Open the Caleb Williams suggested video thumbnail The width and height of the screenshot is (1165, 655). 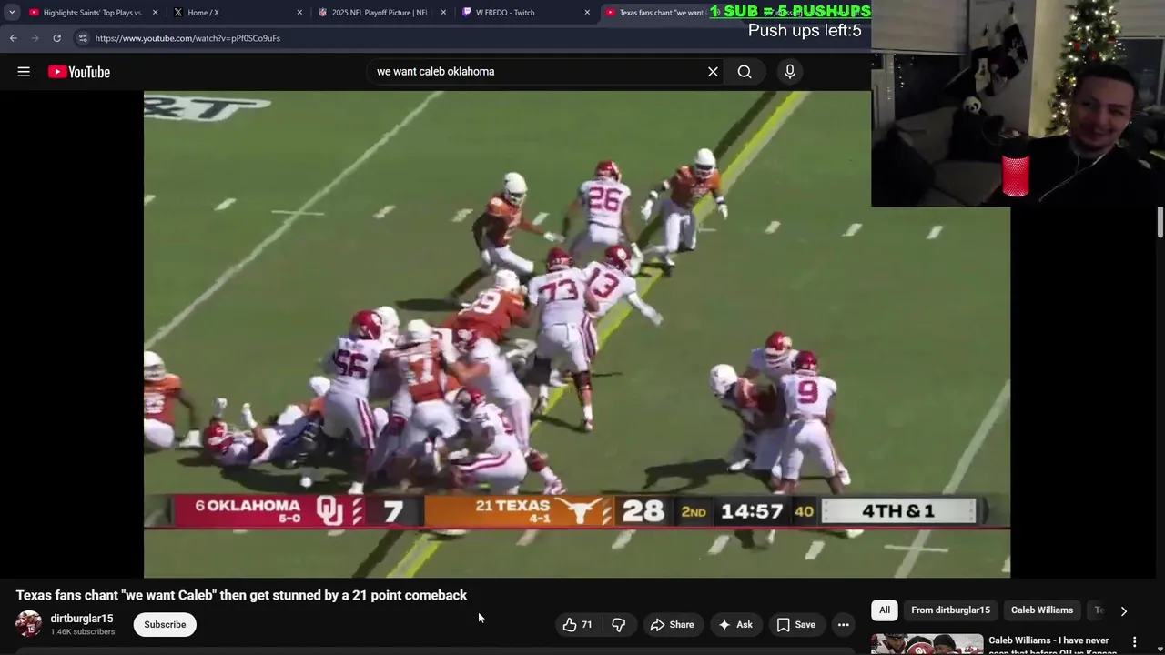pyautogui.click(x=927, y=644)
